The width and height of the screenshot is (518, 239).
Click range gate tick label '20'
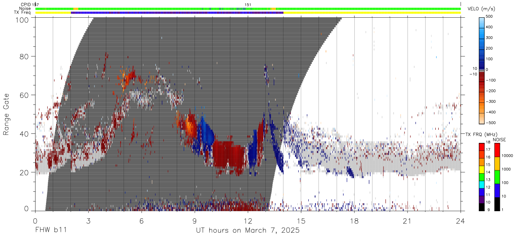point(24,172)
